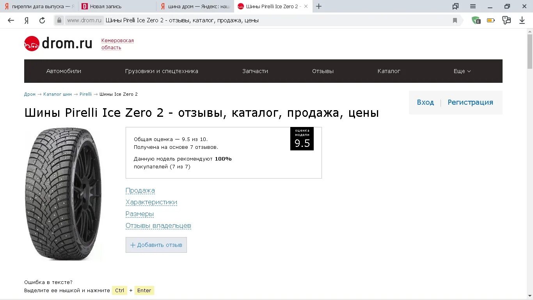Image resolution: width=533 pixels, height=300 pixels.
Task: Jump to the Размеры section
Action: pyautogui.click(x=140, y=214)
